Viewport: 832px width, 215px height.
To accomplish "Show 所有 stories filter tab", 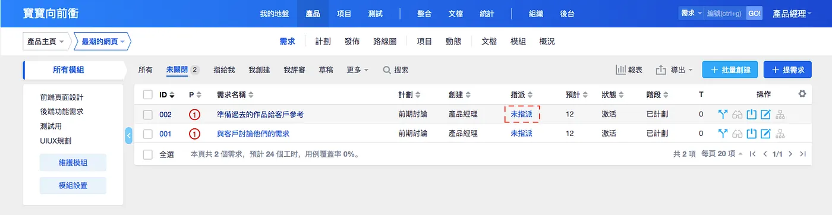I will [145, 69].
